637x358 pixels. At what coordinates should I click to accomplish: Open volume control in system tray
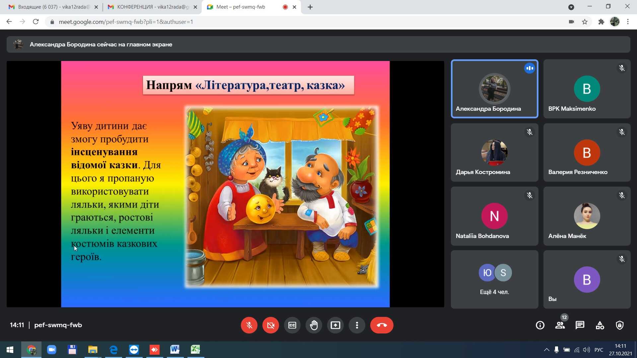[587, 350]
